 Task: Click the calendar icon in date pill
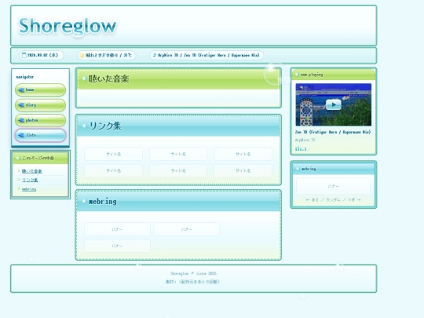pyautogui.click(x=24, y=55)
